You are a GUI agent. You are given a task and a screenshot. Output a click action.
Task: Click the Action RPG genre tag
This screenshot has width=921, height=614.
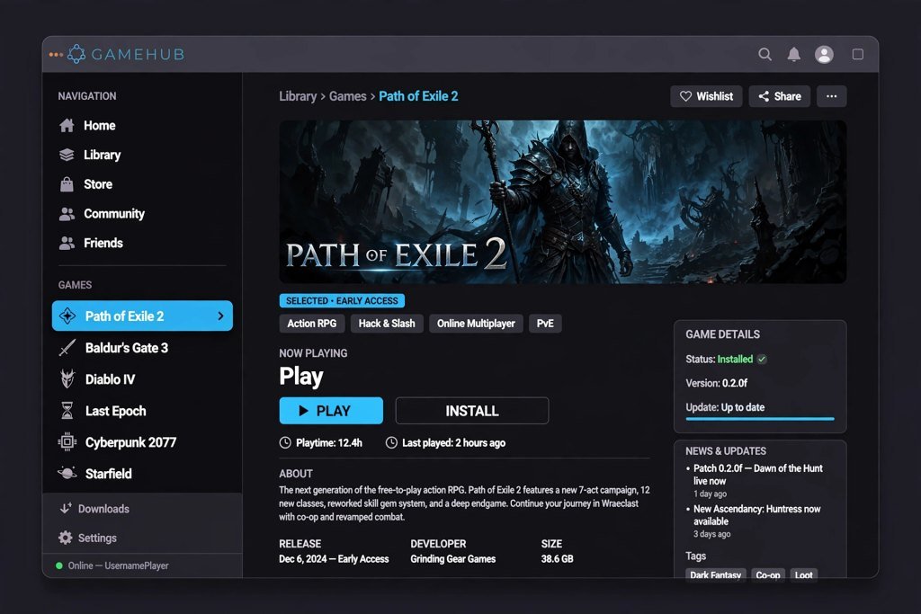(312, 324)
